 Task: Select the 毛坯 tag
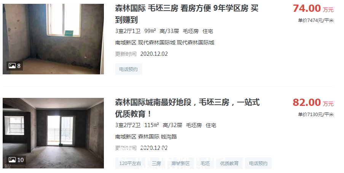point(205,163)
